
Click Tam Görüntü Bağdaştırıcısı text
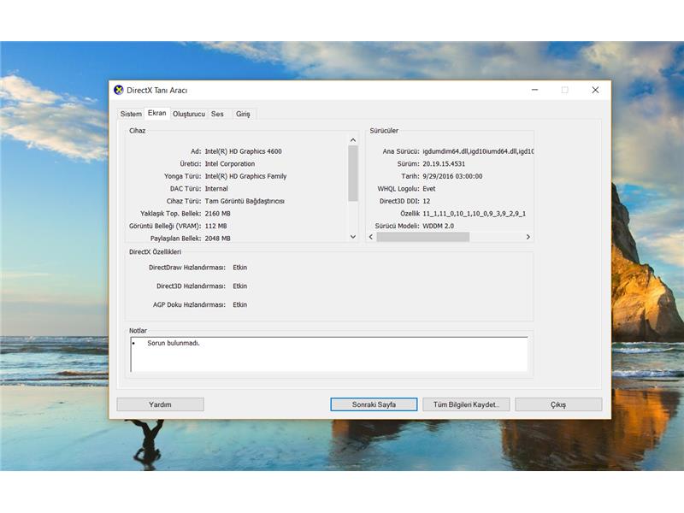tap(245, 201)
